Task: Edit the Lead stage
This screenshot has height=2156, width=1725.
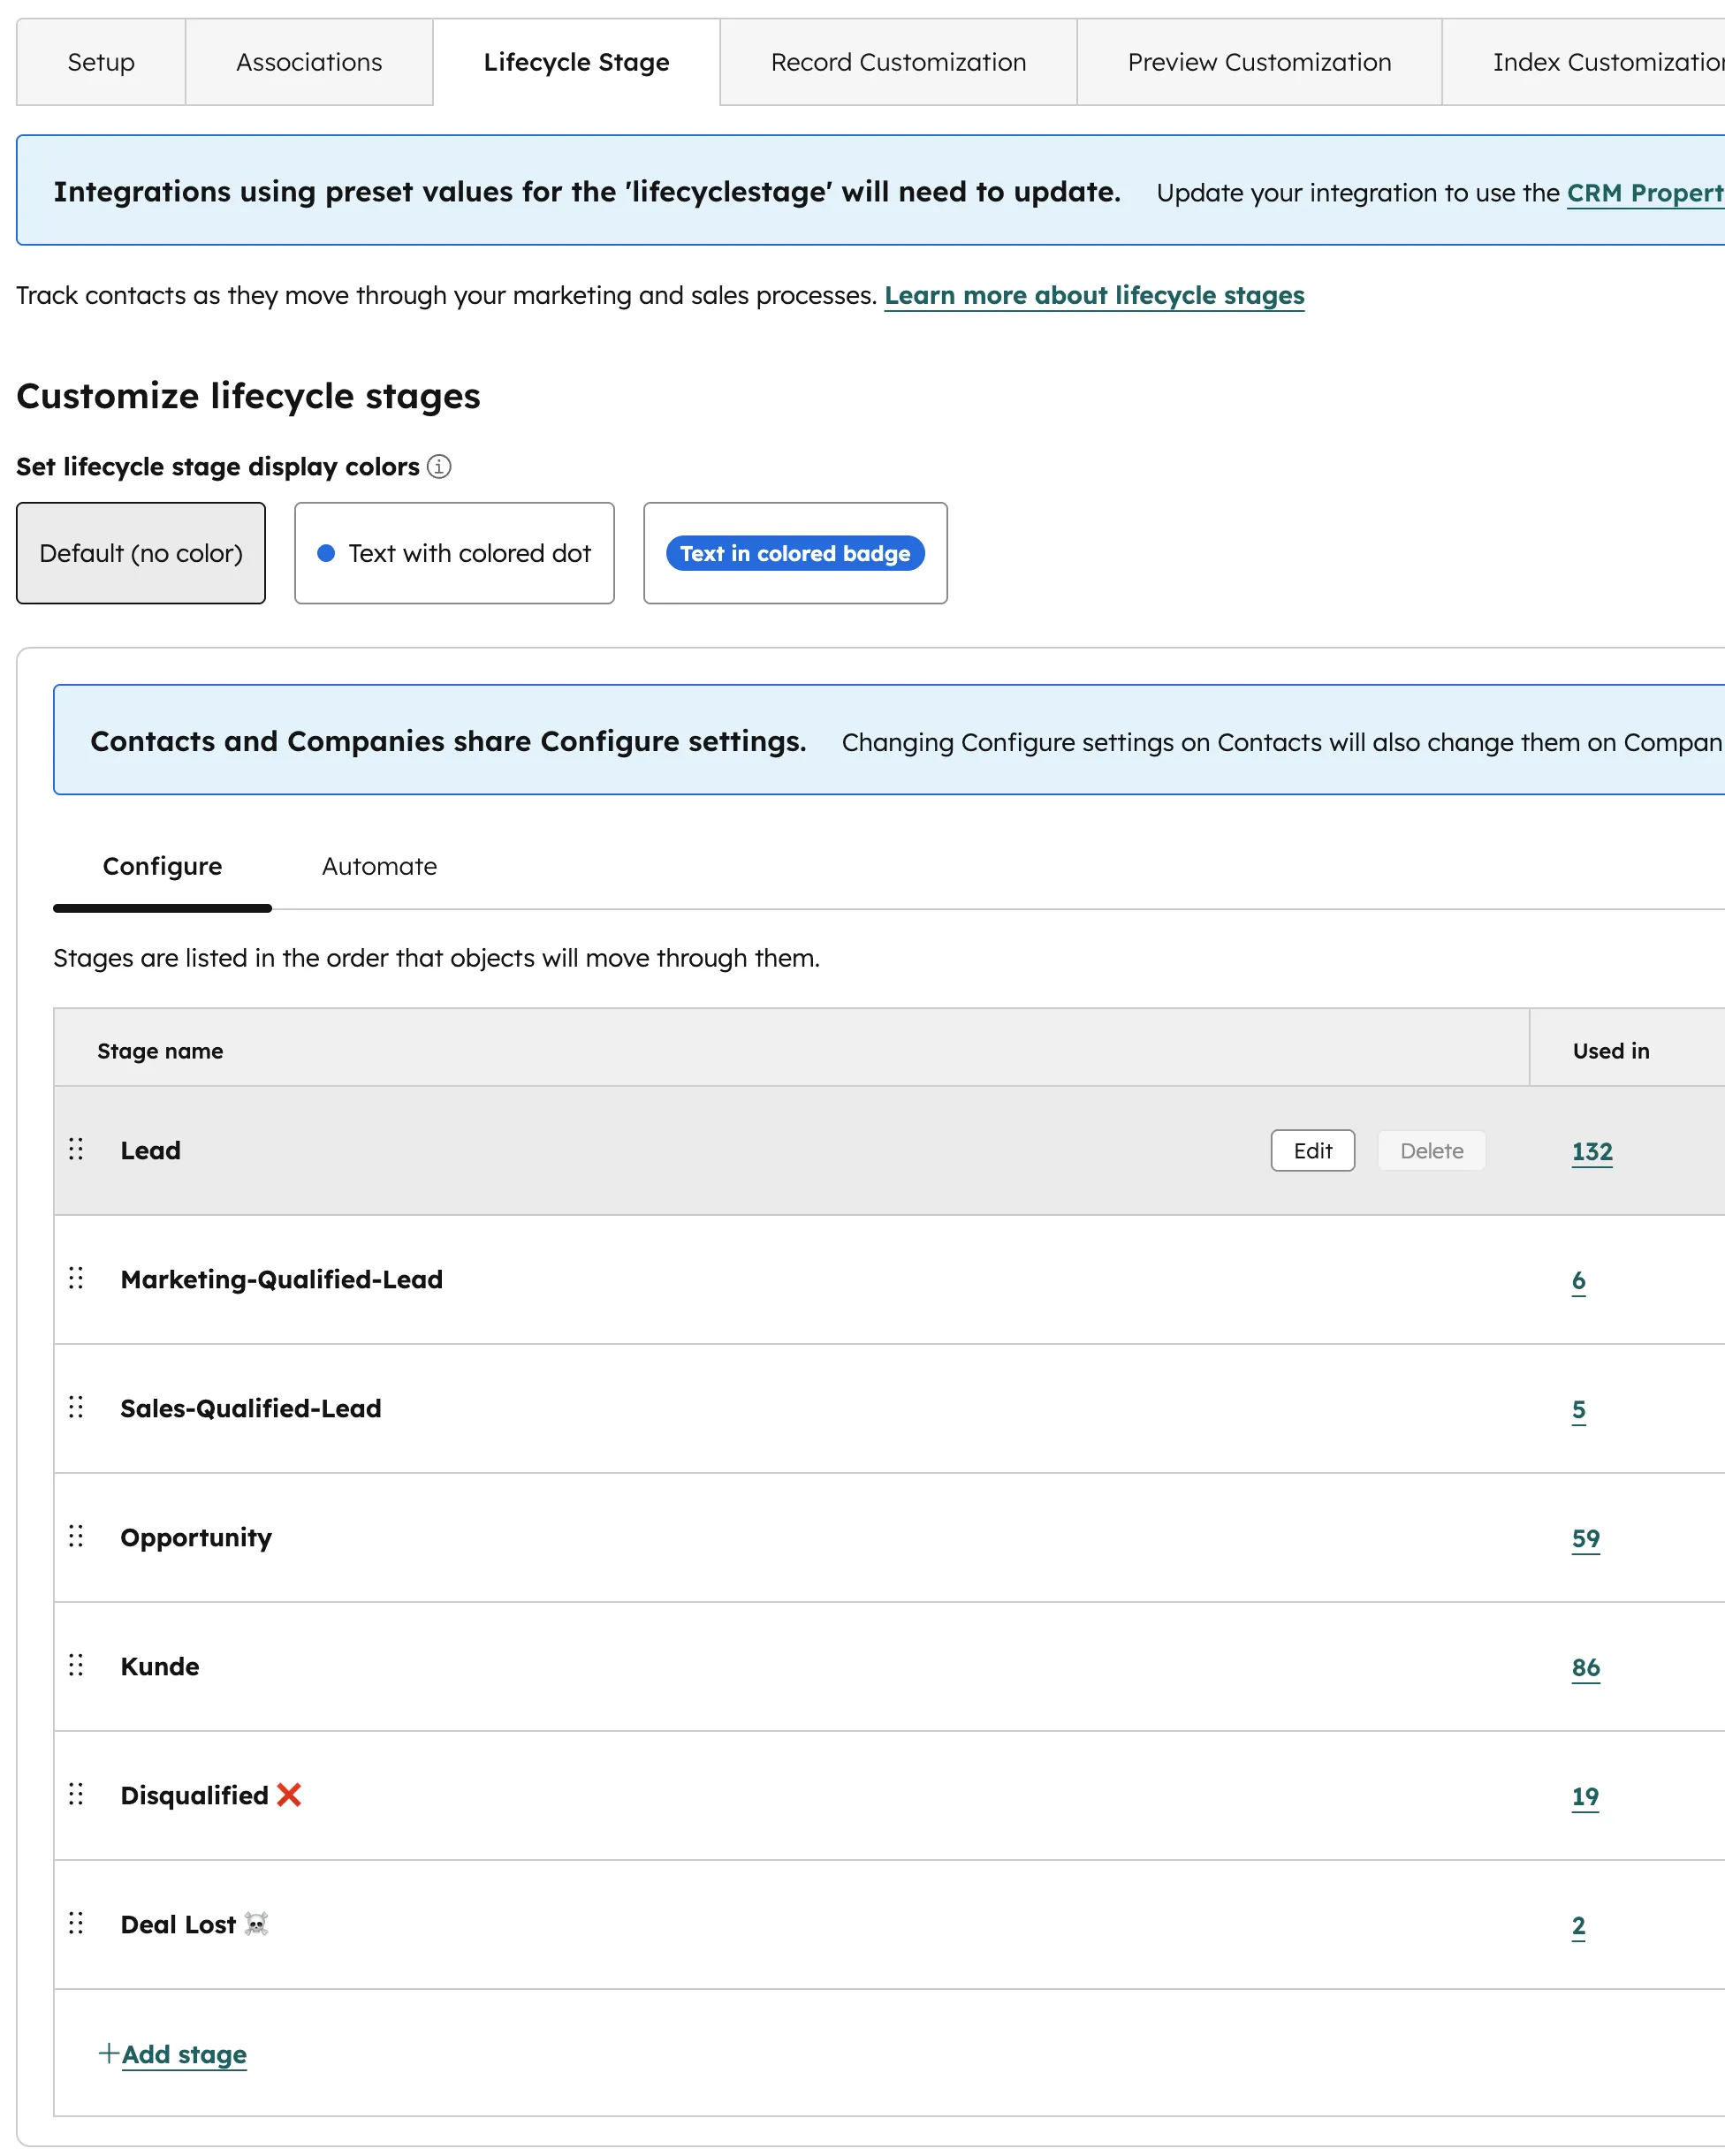Action: tap(1312, 1150)
